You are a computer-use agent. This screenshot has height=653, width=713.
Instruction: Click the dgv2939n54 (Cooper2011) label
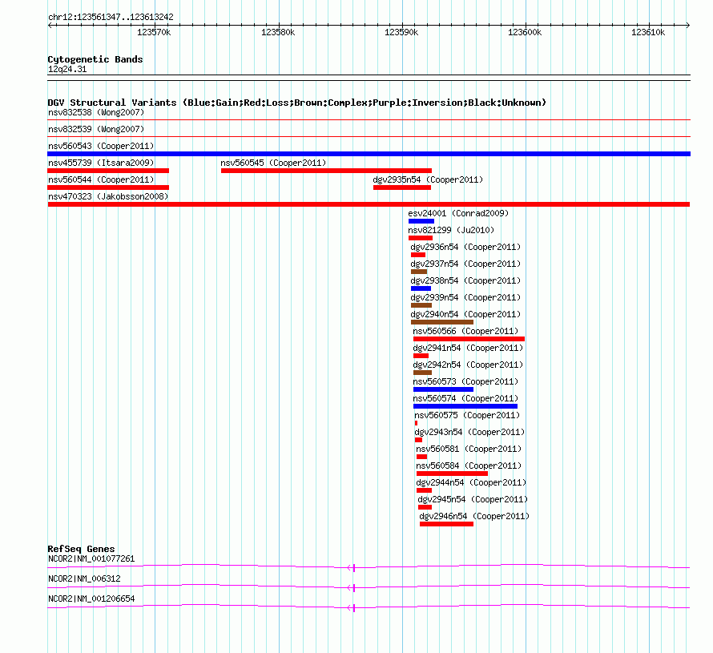tap(465, 297)
